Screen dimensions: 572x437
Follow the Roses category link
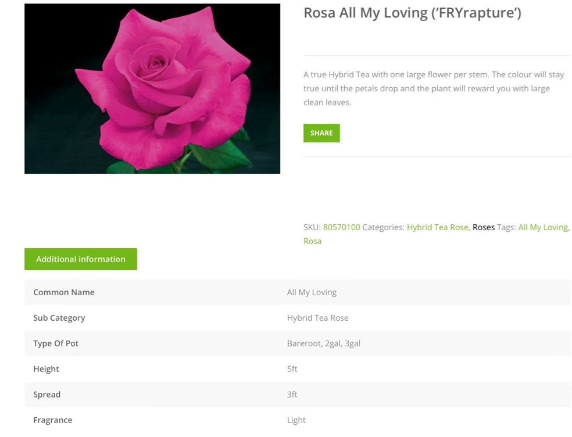coord(483,227)
